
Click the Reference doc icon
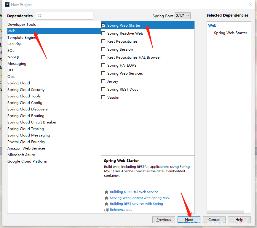click(x=106, y=210)
